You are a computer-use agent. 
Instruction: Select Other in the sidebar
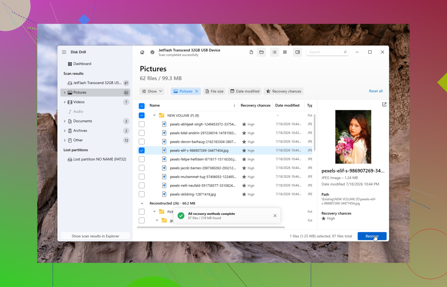[x=95, y=140]
